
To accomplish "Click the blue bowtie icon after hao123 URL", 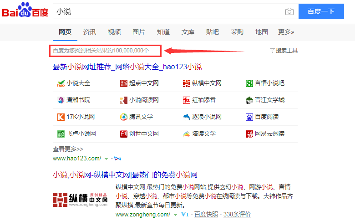I will 118,159.
